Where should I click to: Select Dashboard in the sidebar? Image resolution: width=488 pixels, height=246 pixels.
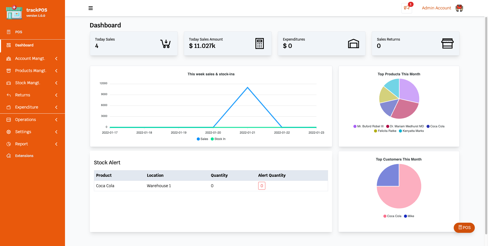(x=24, y=45)
